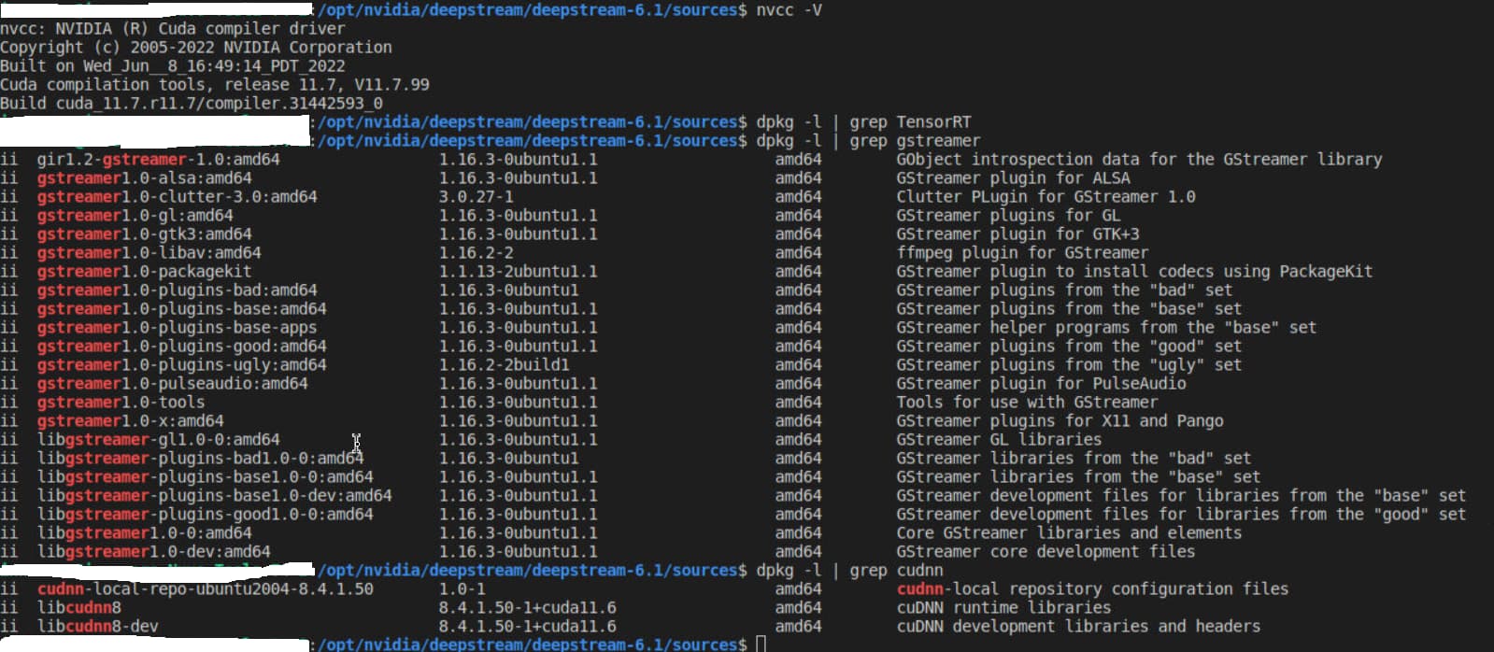Viewport: 1494px width, 652px height.
Task: Click package name gstreamer1.0-clutter-3.0:amd64
Action: coord(178,197)
